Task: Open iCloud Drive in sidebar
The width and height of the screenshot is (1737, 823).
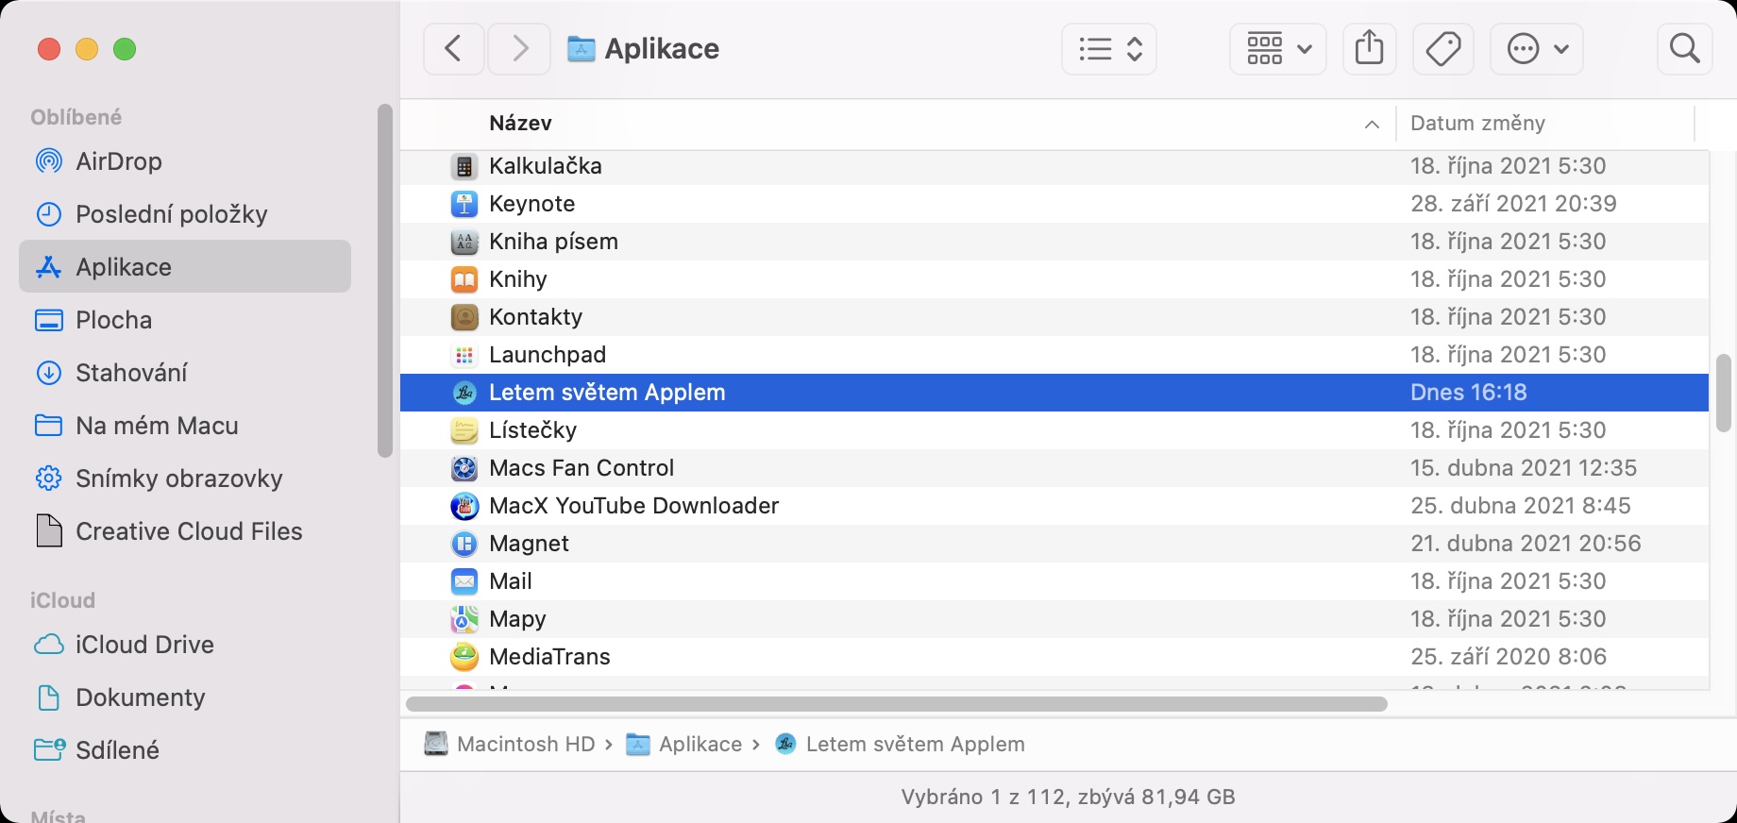Action: point(144,645)
